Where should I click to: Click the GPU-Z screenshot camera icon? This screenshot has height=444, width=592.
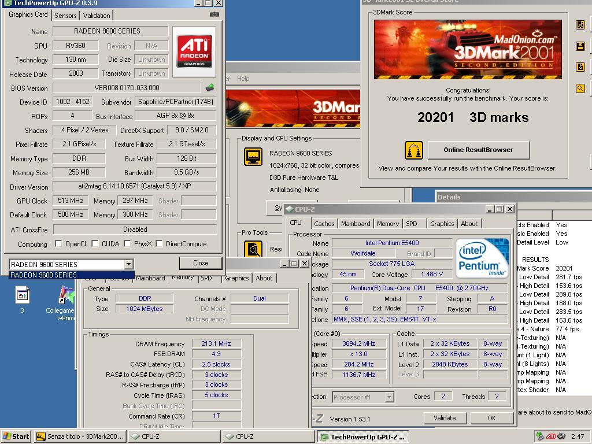214,14
